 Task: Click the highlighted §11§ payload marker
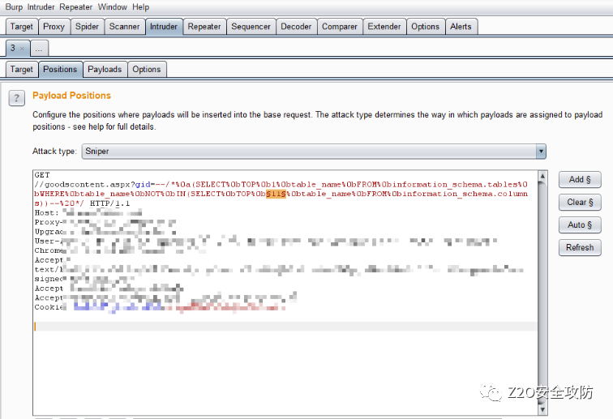[x=276, y=194]
